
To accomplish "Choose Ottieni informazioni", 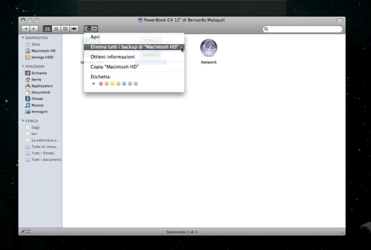I will tap(134, 57).
